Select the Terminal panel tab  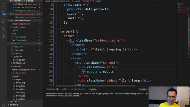pyautogui.click(x=92, y=89)
